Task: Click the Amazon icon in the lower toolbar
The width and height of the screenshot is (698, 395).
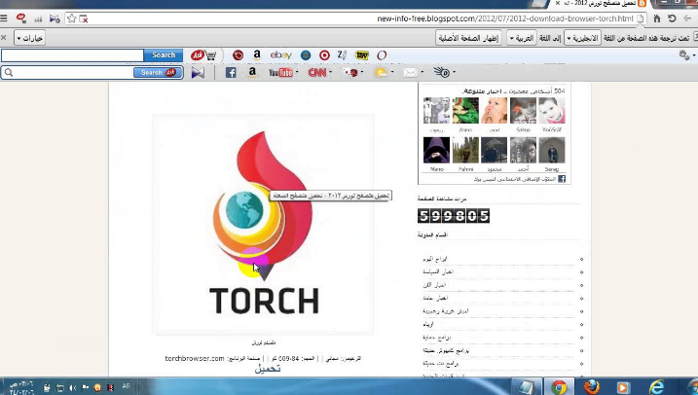Action: click(252, 73)
